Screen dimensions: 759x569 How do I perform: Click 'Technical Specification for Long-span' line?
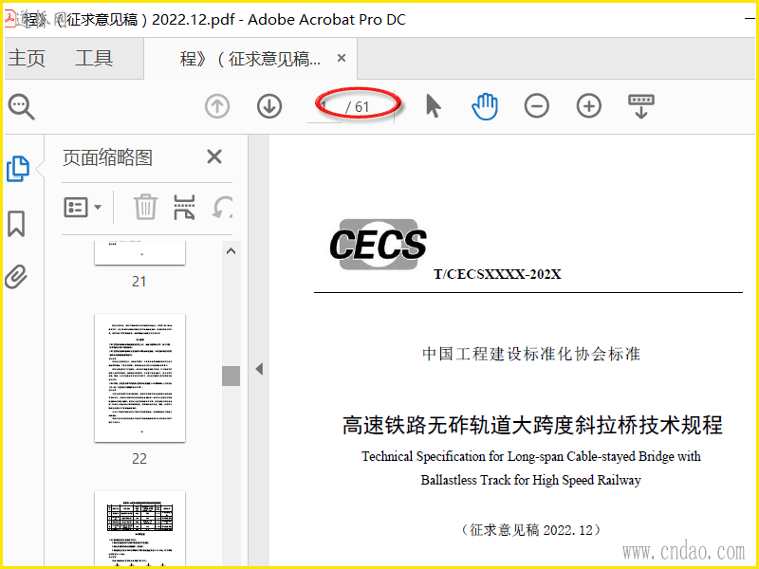pyautogui.click(x=531, y=456)
